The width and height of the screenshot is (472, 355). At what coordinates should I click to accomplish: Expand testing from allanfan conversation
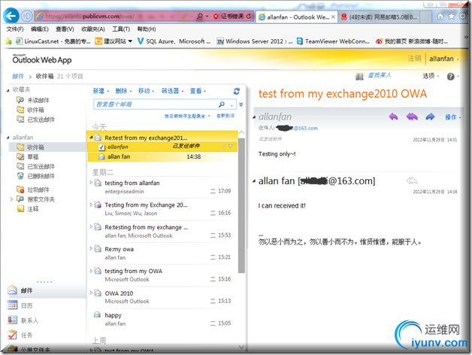(91, 182)
